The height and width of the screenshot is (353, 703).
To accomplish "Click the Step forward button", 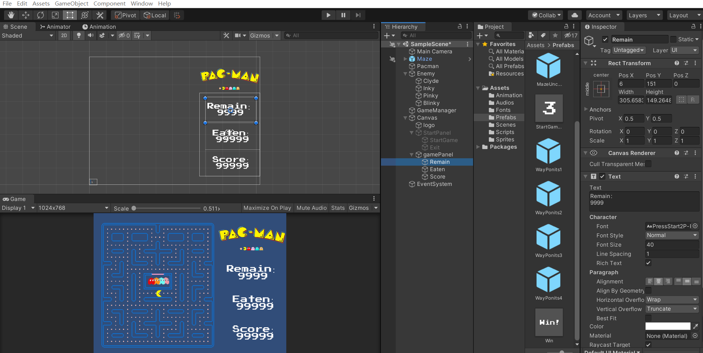I will 358,15.
